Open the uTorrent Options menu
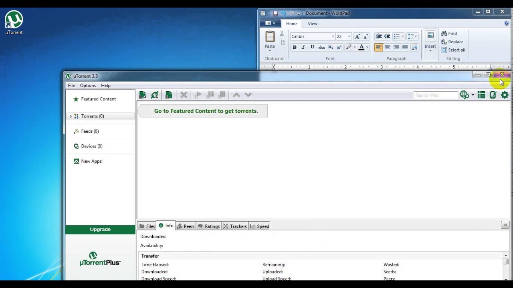 pos(88,86)
